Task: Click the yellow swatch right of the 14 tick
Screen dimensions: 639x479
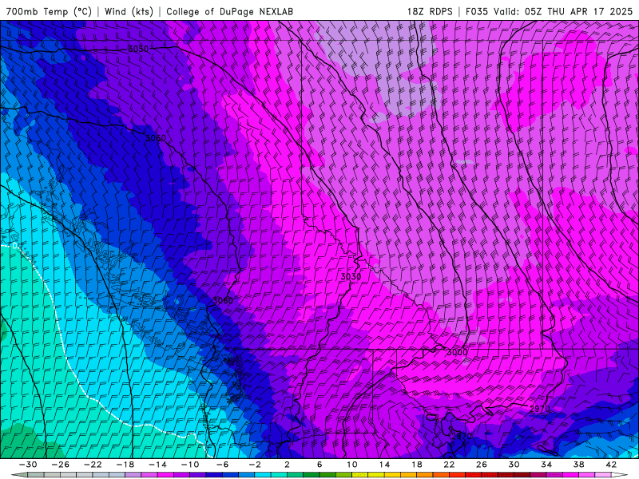Action: pyautogui.click(x=392, y=475)
